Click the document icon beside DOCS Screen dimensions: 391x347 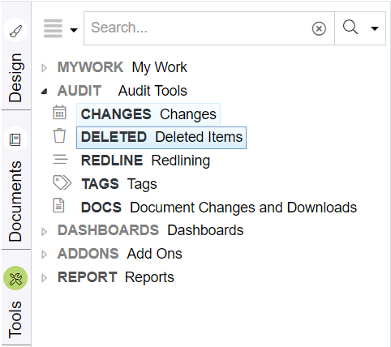click(x=58, y=205)
